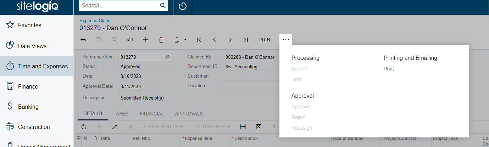Image resolution: width=489 pixels, height=147 pixels.
Task: Open Data Views in sidebar
Action: click(x=37, y=46)
